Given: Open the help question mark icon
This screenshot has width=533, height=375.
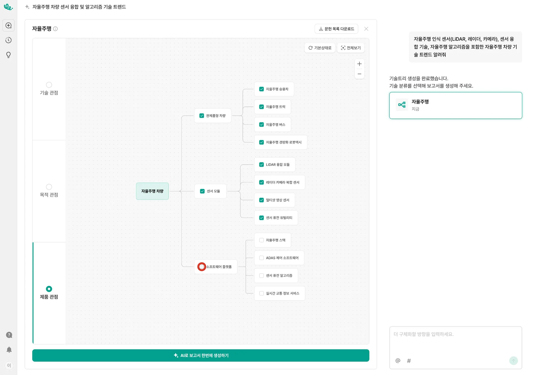Looking at the screenshot, I should [9, 335].
